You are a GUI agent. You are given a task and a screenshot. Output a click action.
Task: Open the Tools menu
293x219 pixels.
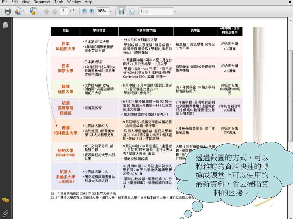pyautogui.click(x=59, y=2)
